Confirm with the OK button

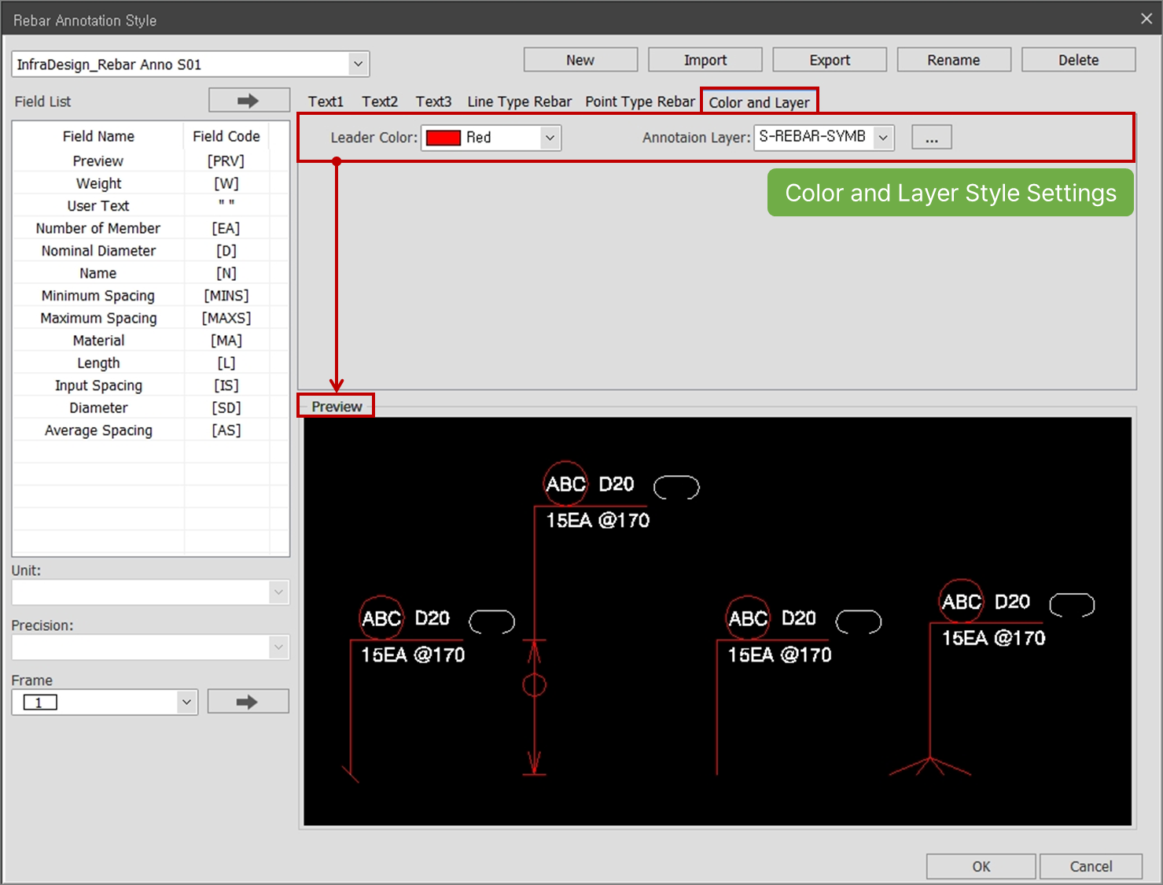pos(981,866)
